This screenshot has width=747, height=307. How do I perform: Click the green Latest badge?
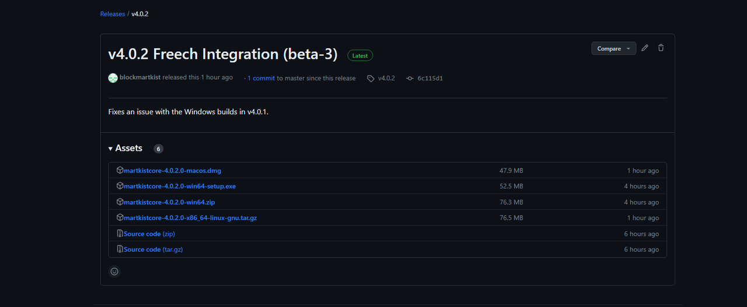click(360, 56)
